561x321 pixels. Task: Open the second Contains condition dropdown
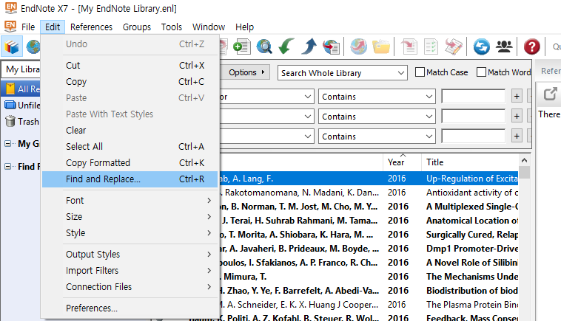[x=377, y=117]
